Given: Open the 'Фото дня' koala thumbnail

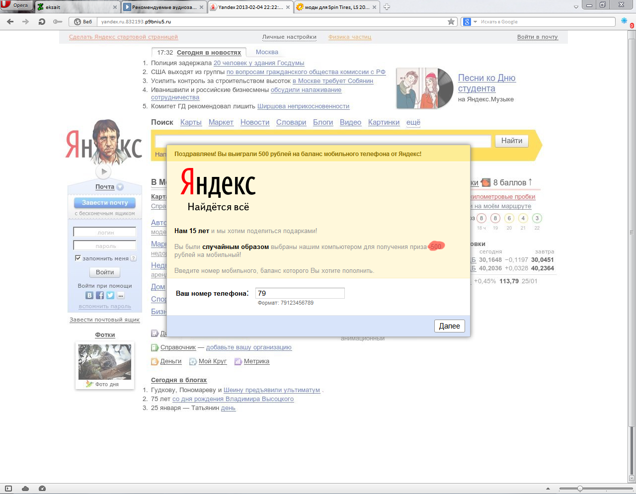Looking at the screenshot, I should [x=105, y=362].
